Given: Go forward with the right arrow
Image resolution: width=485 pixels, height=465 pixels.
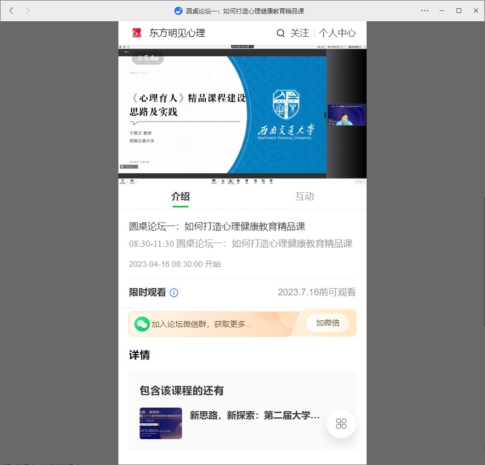Looking at the screenshot, I should (x=28, y=11).
